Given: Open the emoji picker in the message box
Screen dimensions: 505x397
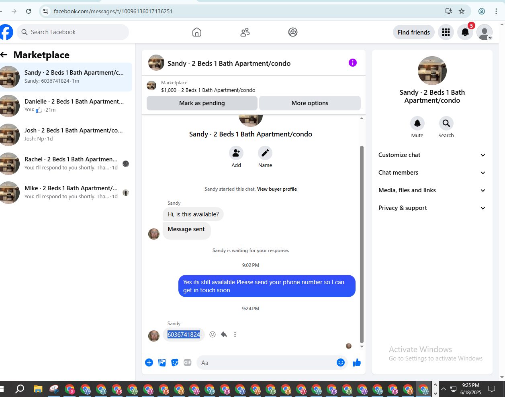Looking at the screenshot, I should tap(341, 362).
